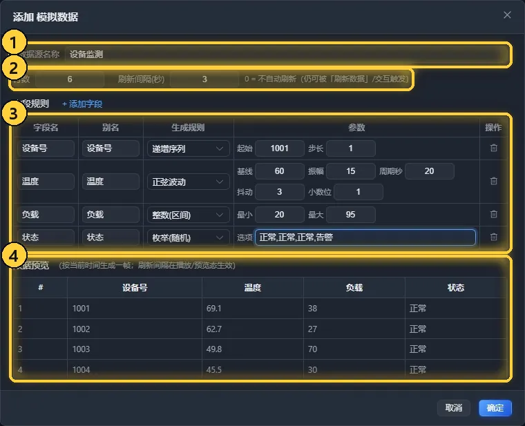The height and width of the screenshot is (426, 525).
Task: Close the 添加模拟数据 dialog
Action: click(x=507, y=14)
